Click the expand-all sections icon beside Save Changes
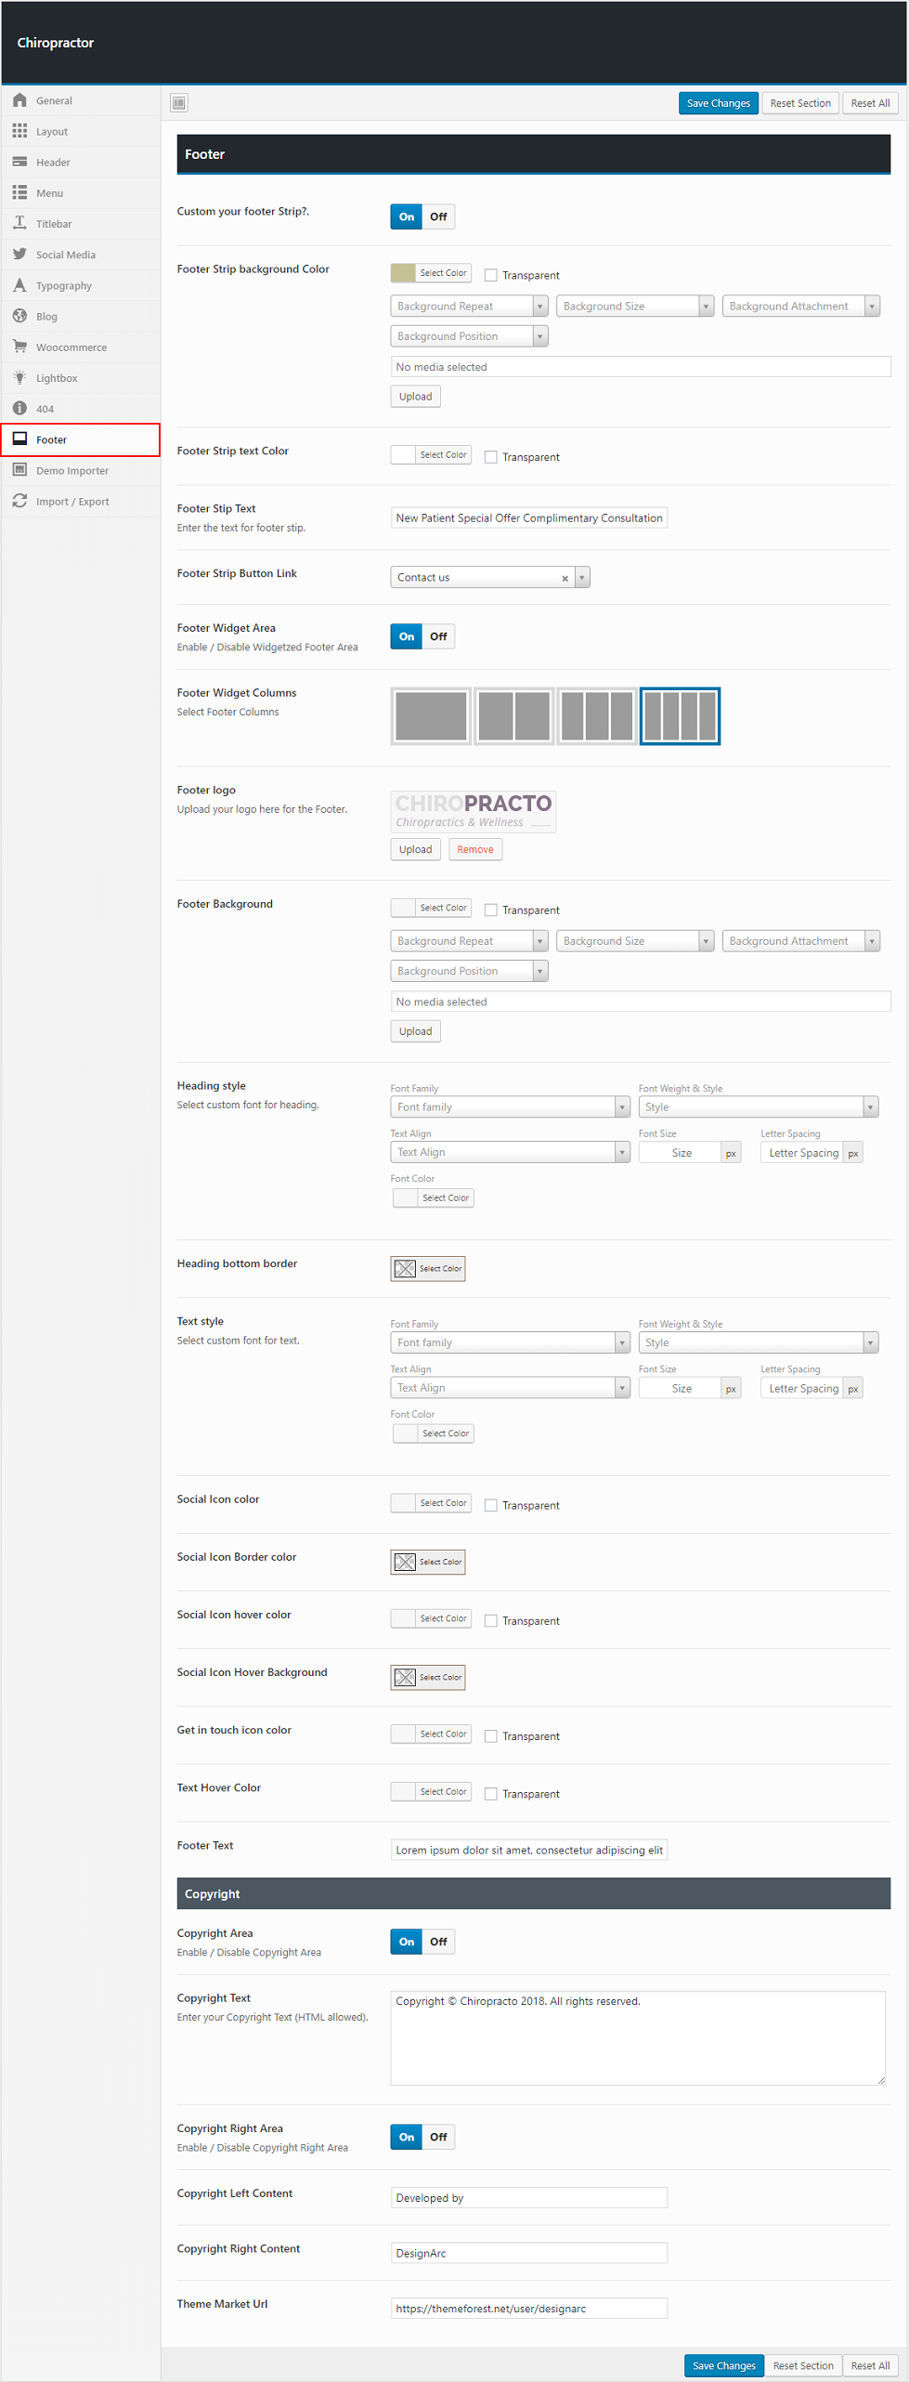Viewport: 909px width, 2382px height. 179,103
